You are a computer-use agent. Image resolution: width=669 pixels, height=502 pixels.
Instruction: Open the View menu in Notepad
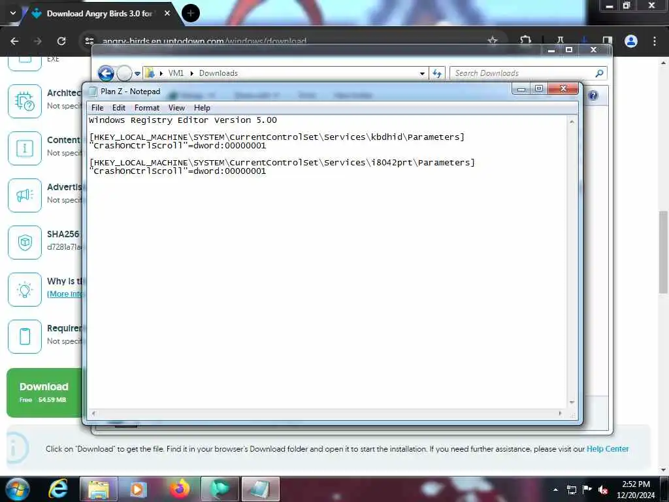[176, 108]
